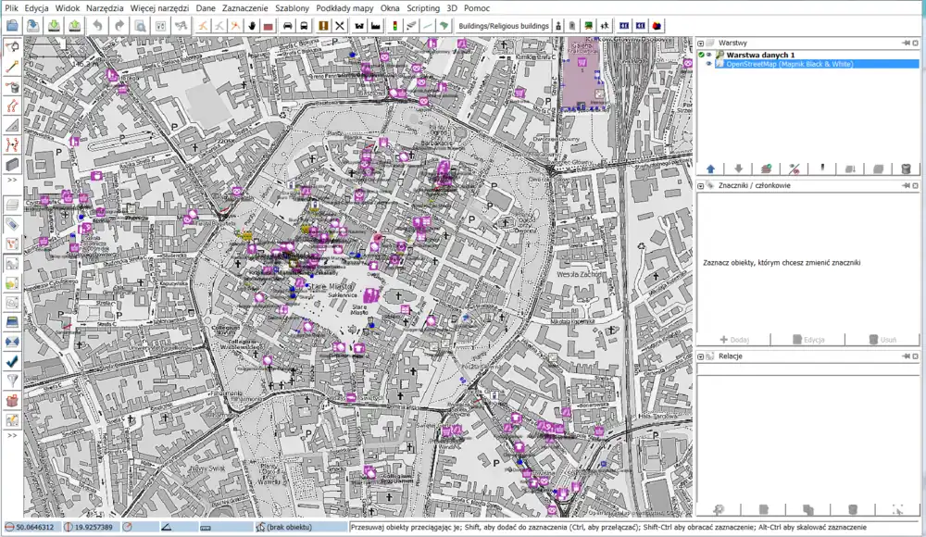This screenshot has width=926, height=537.
Task: Click the latitude field 50.0646312
Action: [x=35, y=528]
